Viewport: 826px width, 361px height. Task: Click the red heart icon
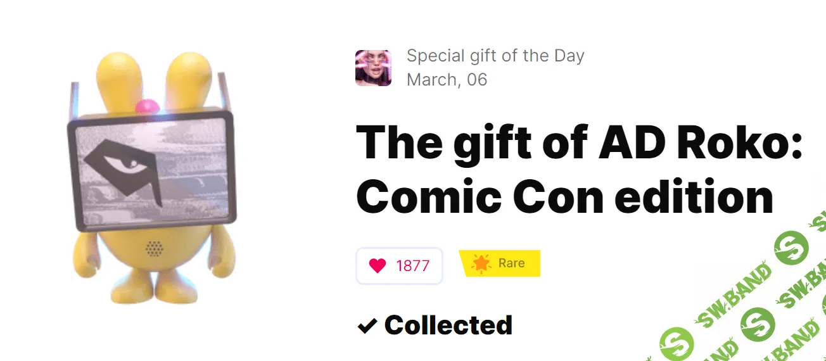click(377, 266)
